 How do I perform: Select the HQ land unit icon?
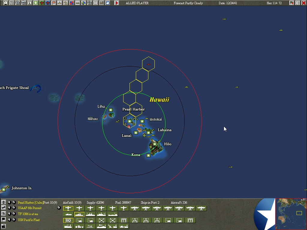point(68,221)
